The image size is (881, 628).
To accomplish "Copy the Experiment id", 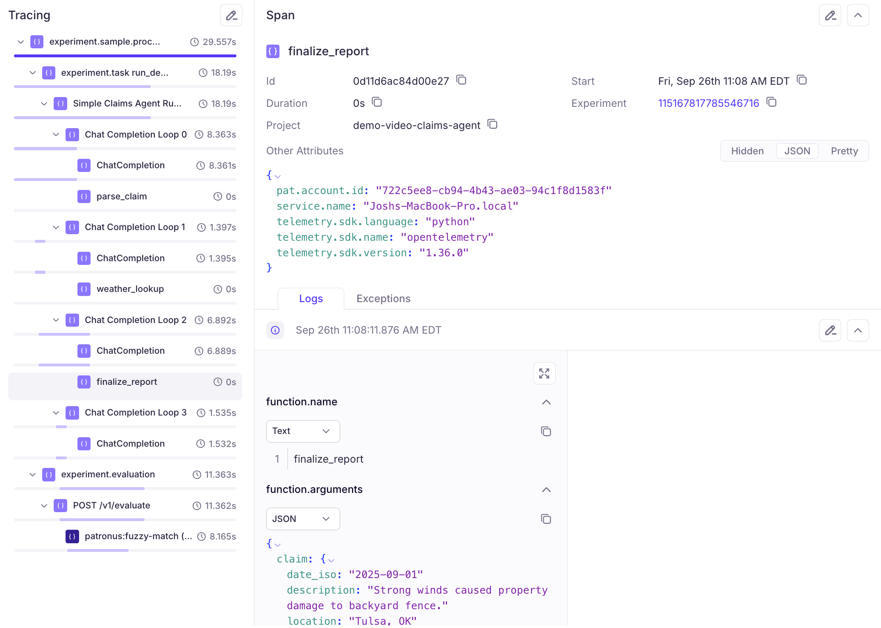I will point(771,102).
